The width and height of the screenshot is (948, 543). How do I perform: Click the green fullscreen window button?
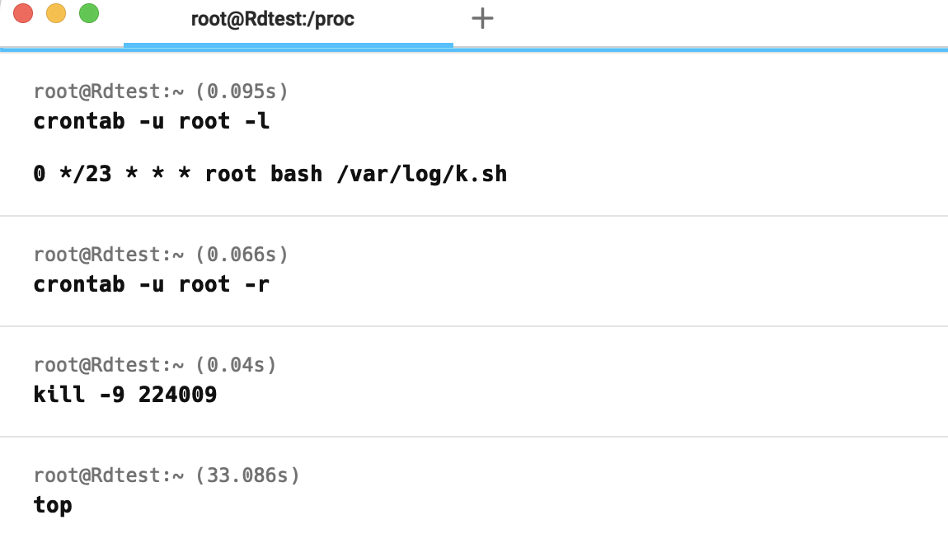88,14
